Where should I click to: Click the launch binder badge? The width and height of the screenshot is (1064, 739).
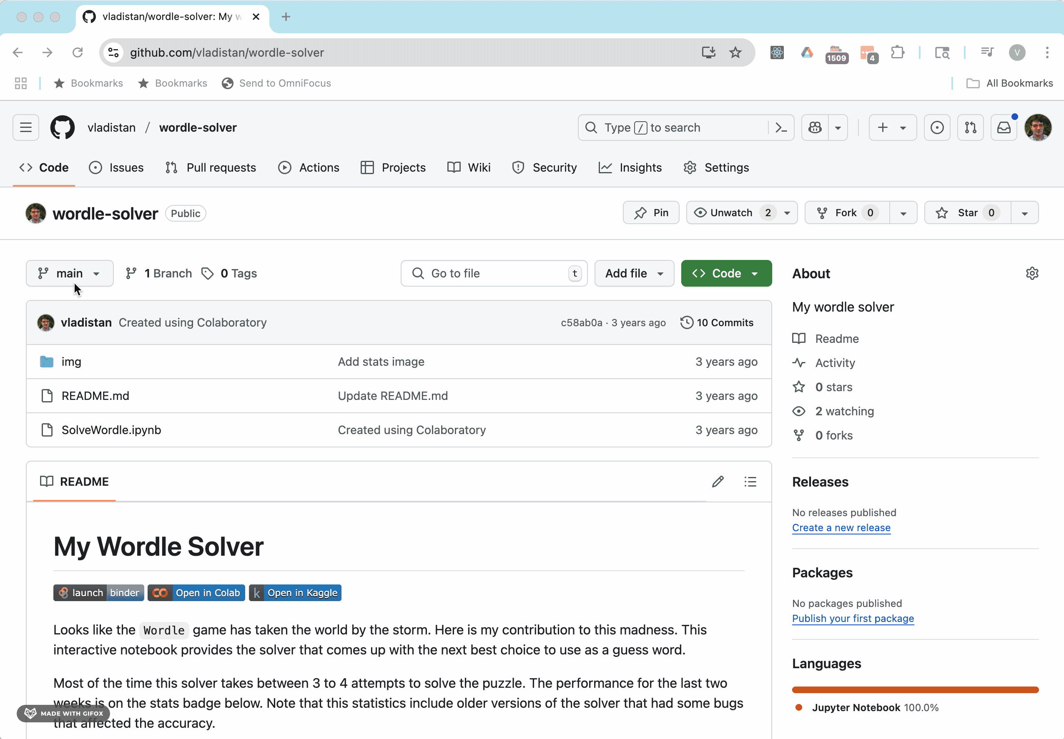tap(99, 593)
